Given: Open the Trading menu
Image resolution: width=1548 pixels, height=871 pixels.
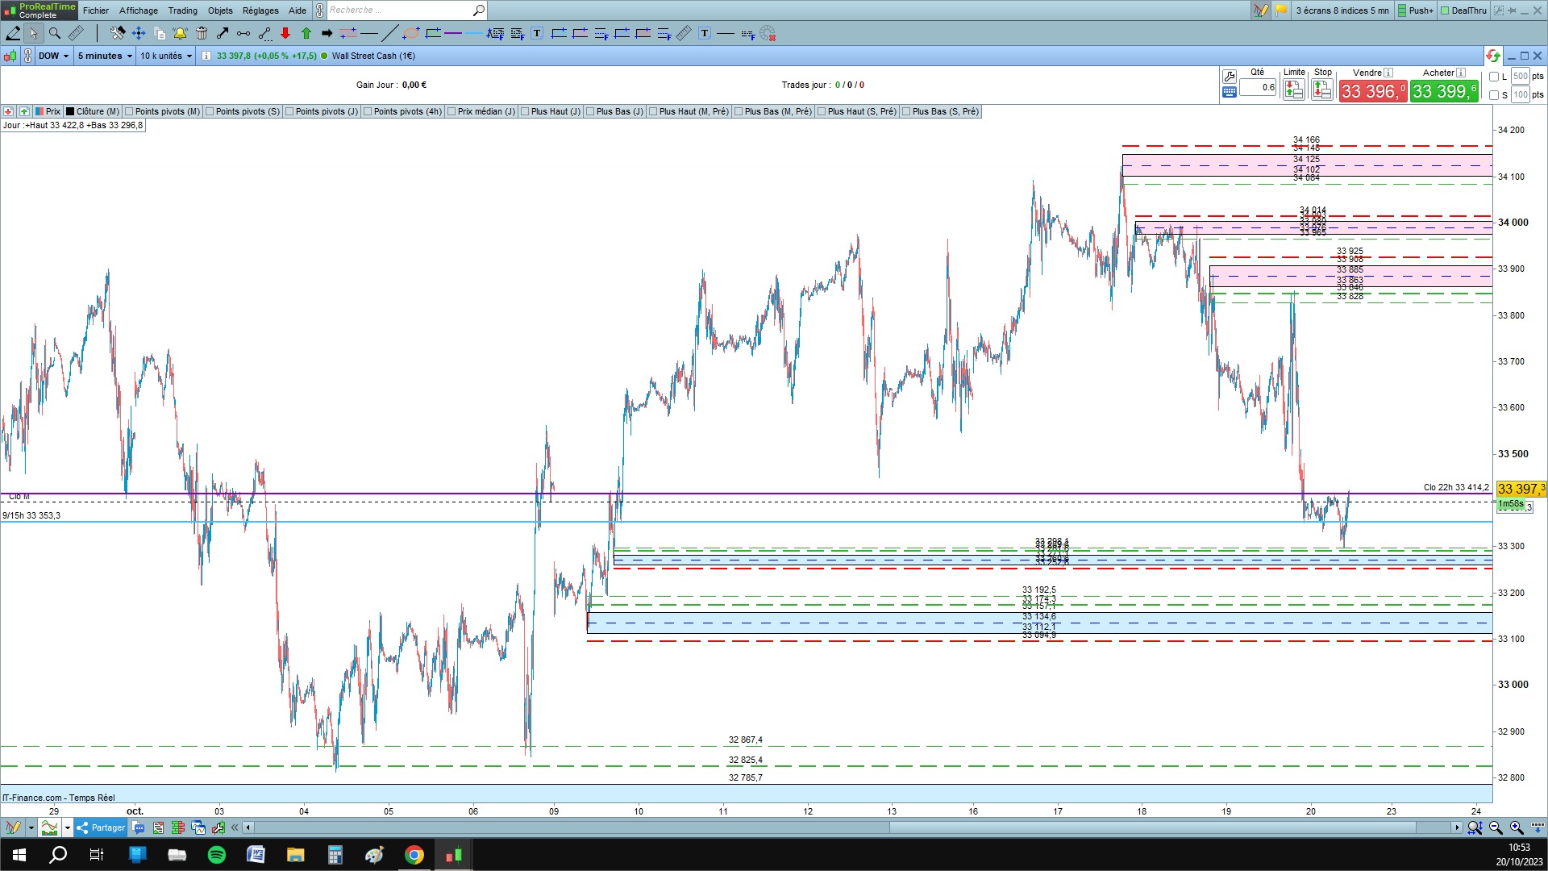Looking at the screenshot, I should click(x=182, y=10).
